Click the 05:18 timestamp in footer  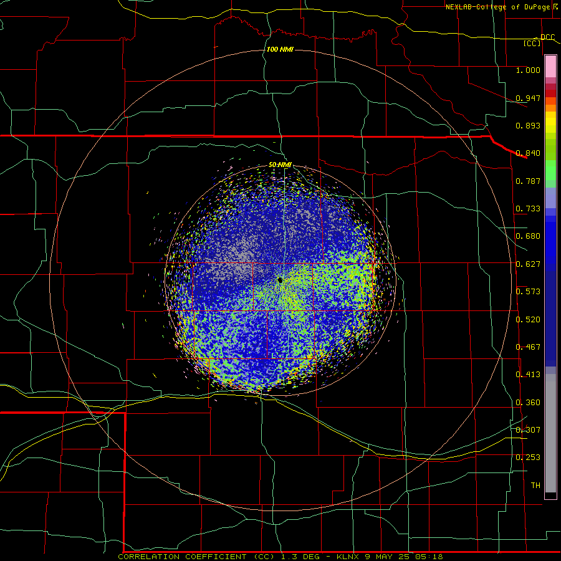(x=429, y=557)
